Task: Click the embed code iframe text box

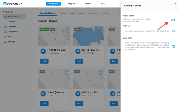Action: pos(150,46)
